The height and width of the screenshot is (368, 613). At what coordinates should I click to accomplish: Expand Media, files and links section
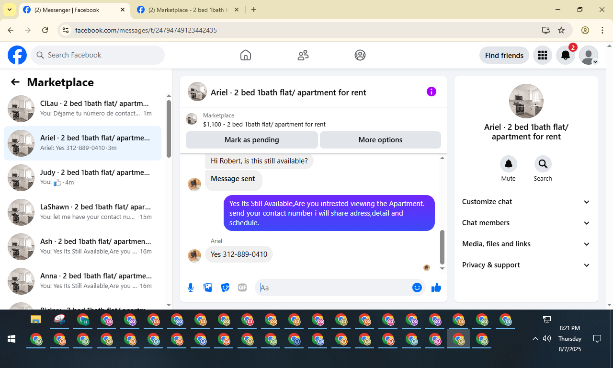click(526, 244)
